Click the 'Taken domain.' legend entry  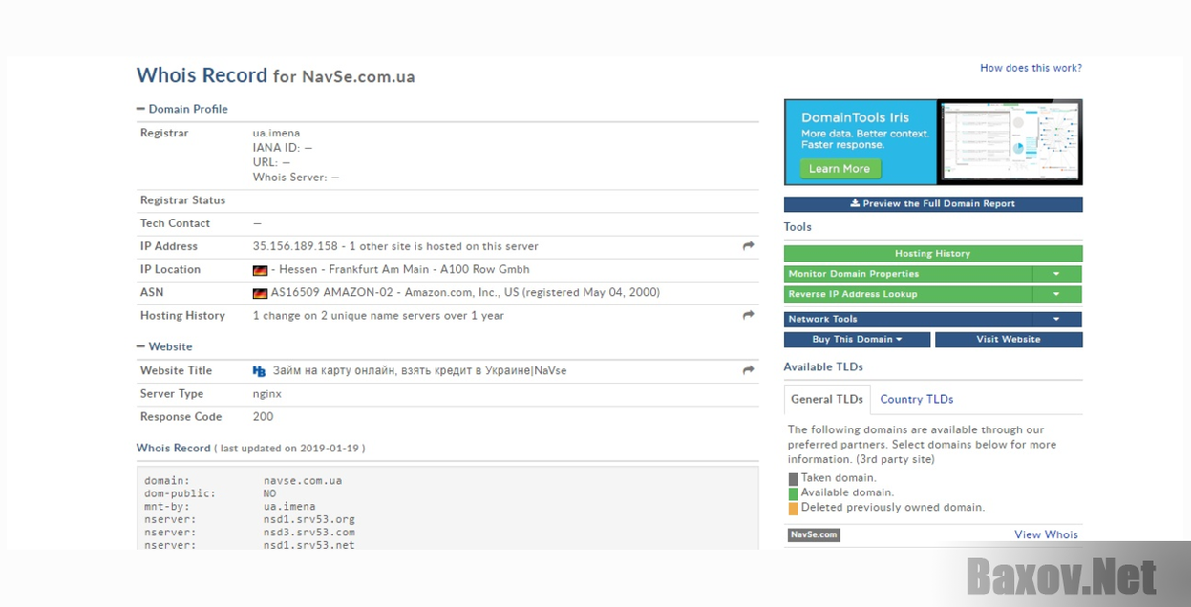pyautogui.click(x=839, y=478)
